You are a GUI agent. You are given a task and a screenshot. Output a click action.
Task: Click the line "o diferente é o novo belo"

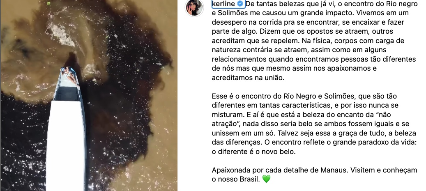tap(253, 152)
